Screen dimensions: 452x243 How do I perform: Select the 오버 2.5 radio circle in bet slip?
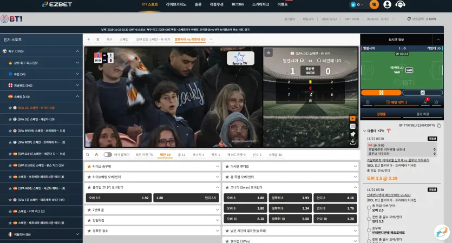pyautogui.click(x=369, y=207)
